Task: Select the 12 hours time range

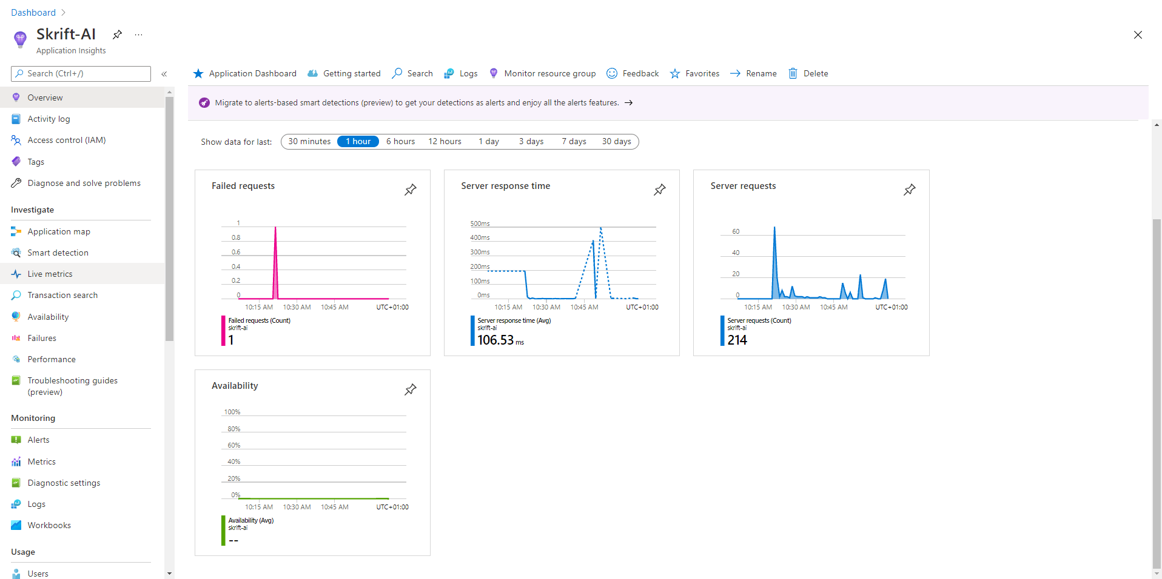Action: click(445, 141)
